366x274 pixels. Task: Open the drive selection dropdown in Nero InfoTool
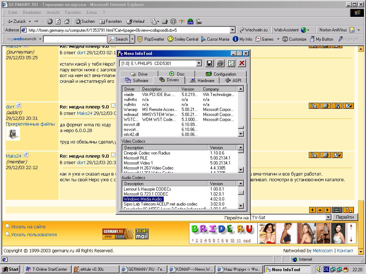(199, 63)
